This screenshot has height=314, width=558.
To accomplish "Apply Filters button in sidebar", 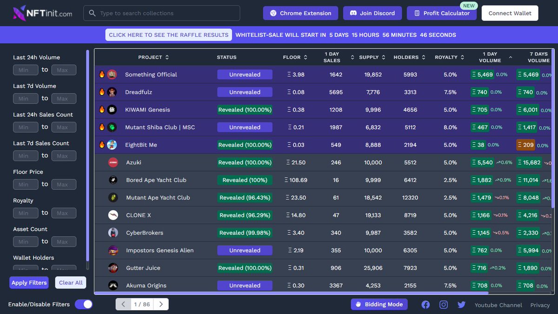I will (29, 282).
